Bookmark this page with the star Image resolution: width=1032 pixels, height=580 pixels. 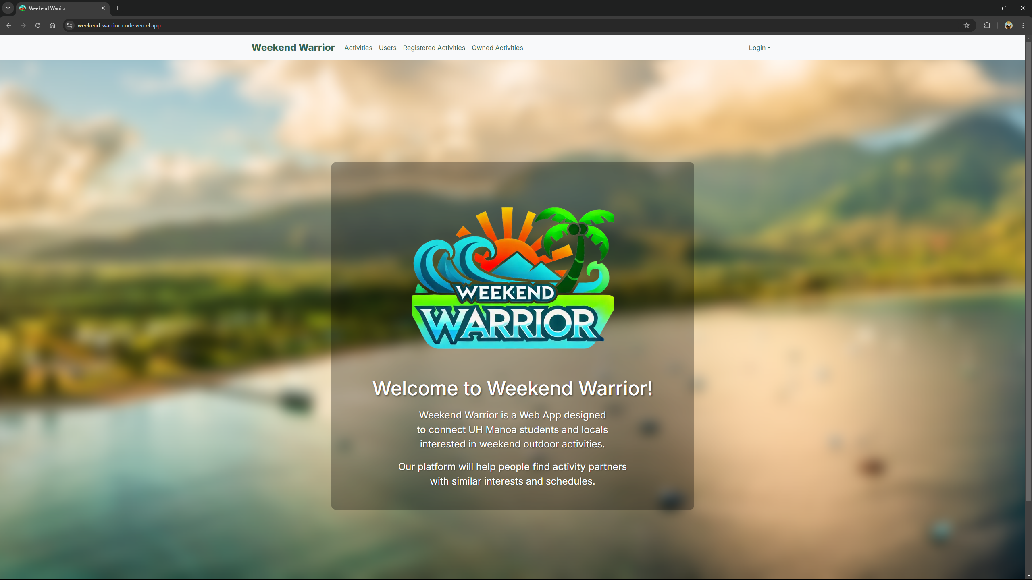coord(967,25)
